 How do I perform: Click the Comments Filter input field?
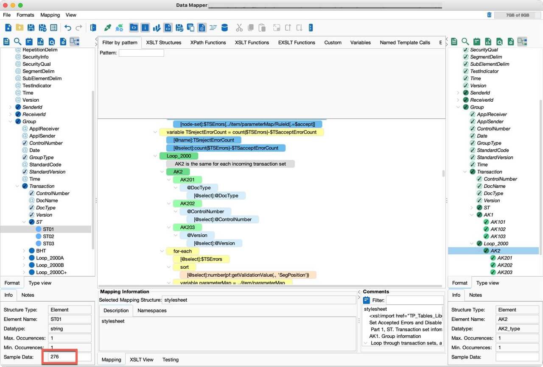click(x=414, y=300)
